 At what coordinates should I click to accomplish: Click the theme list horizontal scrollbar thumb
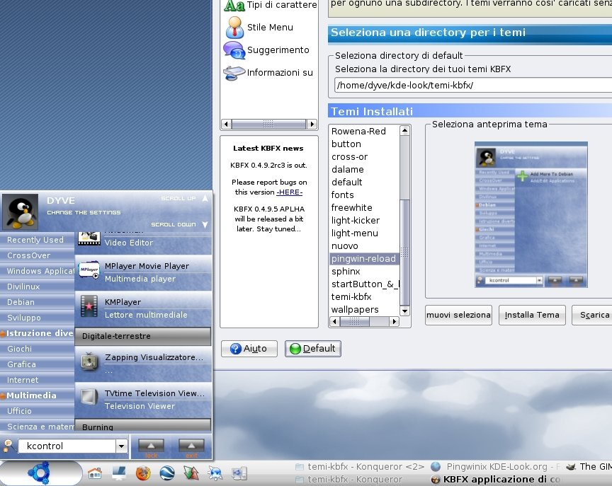(354, 322)
